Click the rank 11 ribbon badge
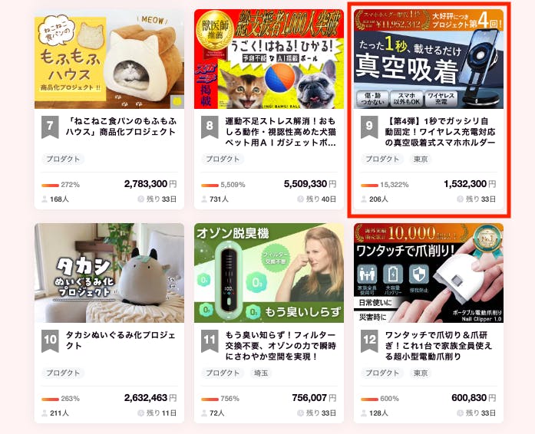Image resolution: width=535 pixels, height=434 pixels. (x=210, y=340)
